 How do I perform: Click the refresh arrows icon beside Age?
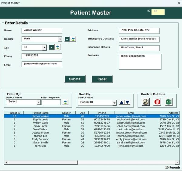click(x=57, y=47)
